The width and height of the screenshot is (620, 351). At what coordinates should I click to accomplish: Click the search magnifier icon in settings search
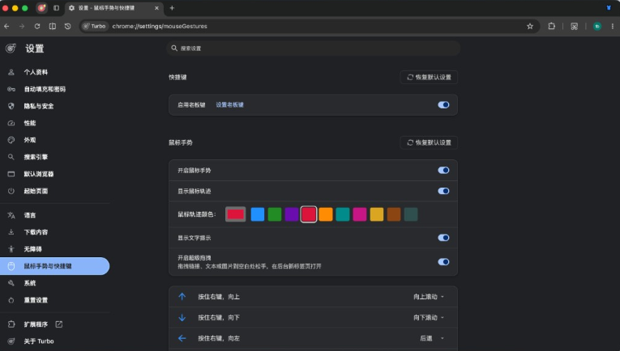(x=174, y=48)
